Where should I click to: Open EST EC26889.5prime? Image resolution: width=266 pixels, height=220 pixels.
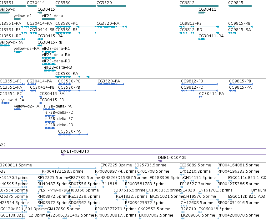195,165
